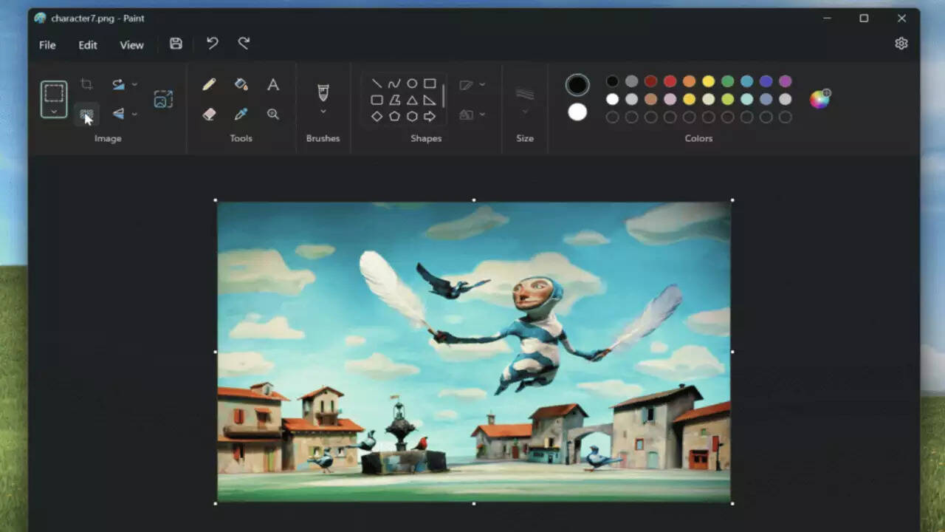
Task: Activate the Color picker eyedropper
Action: (x=241, y=114)
